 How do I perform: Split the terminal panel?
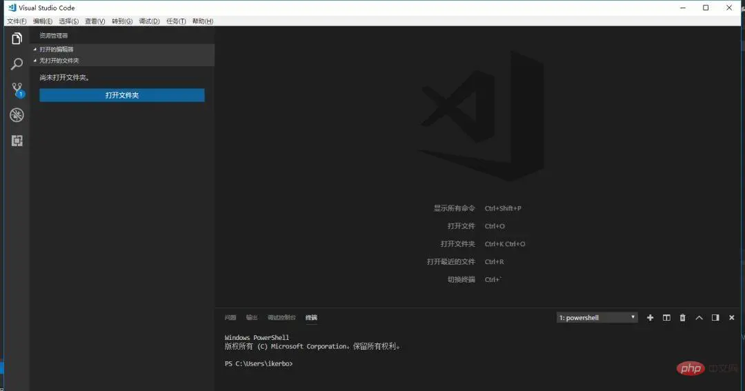tap(666, 318)
